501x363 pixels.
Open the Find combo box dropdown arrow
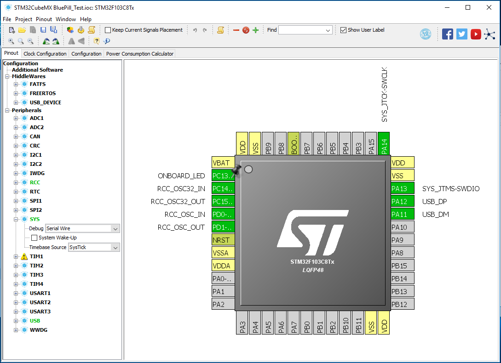tap(328, 30)
